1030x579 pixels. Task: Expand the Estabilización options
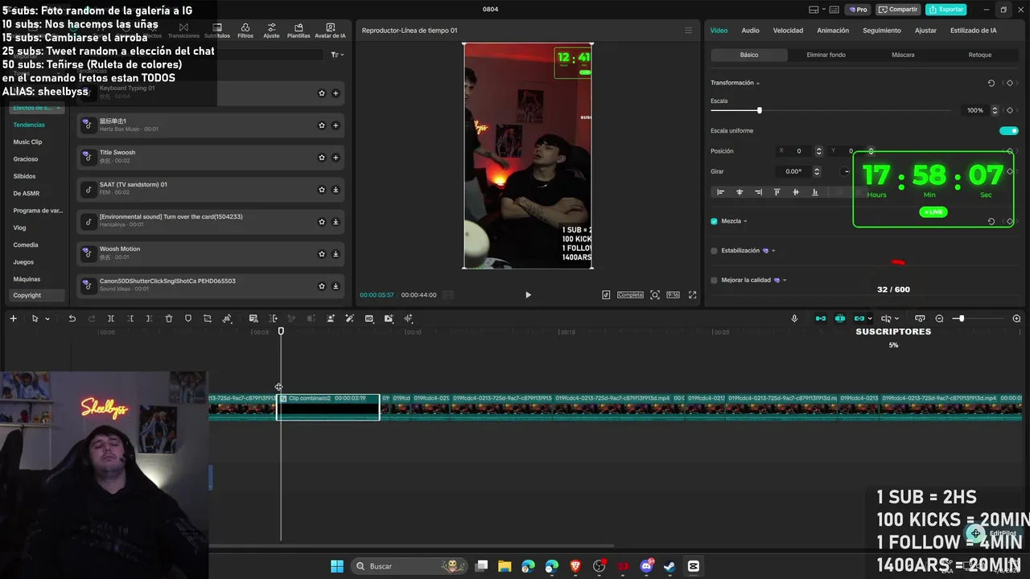coord(773,251)
